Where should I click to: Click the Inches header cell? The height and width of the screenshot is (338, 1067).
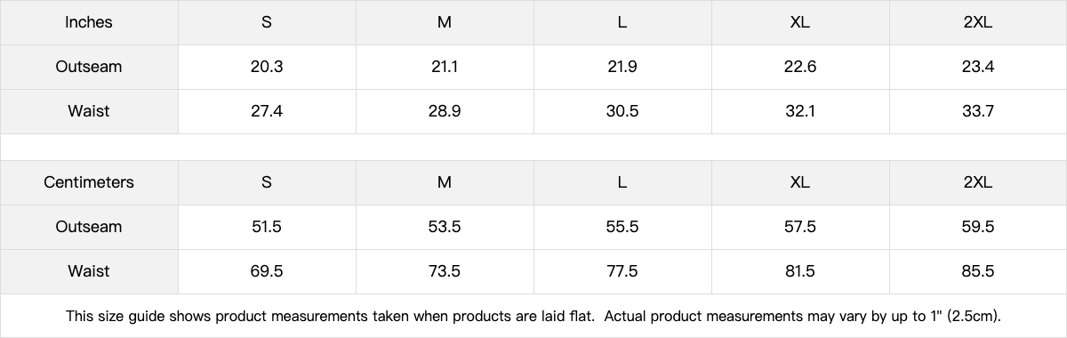(89, 22)
